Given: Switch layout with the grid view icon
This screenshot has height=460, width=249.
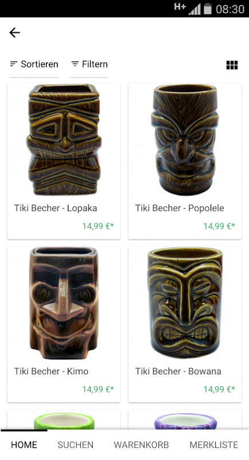Looking at the screenshot, I should (232, 65).
